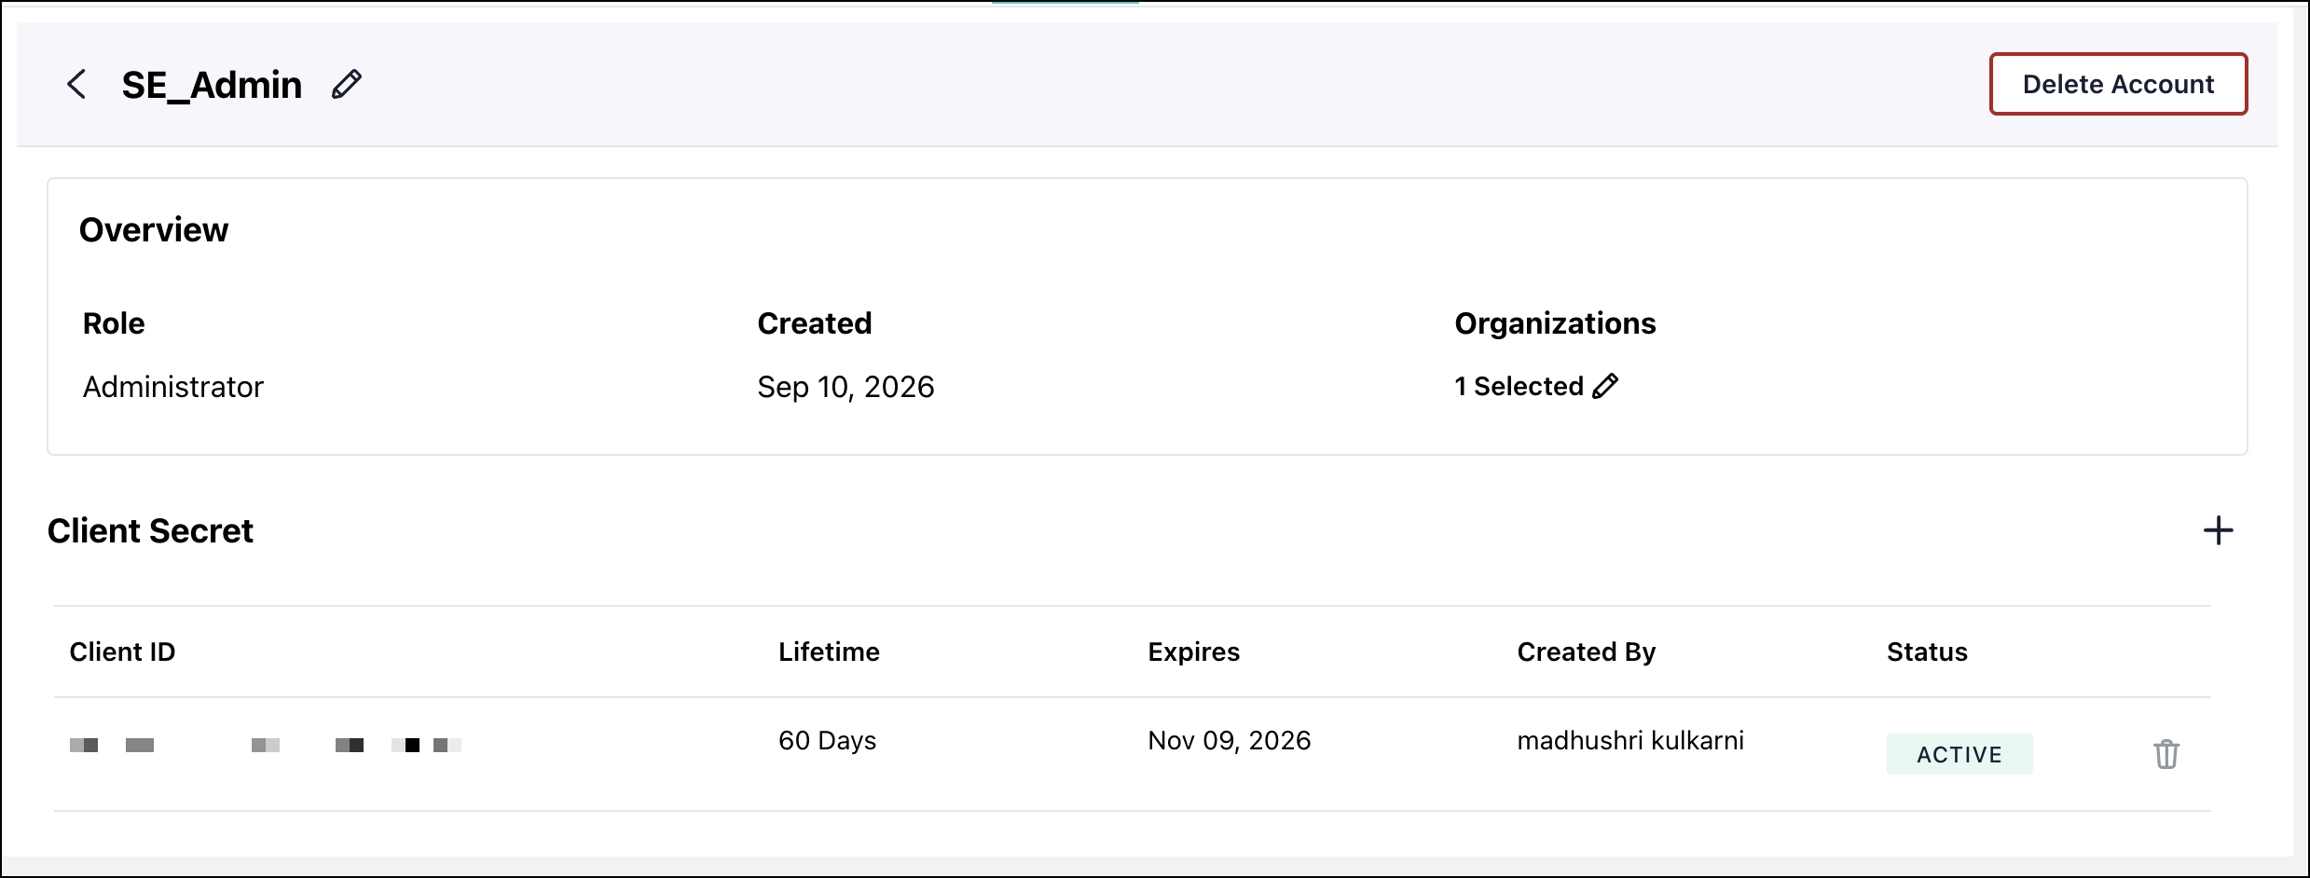This screenshot has width=2310, height=878.
Task: Click the Client ID column header
Action: tap(122, 652)
